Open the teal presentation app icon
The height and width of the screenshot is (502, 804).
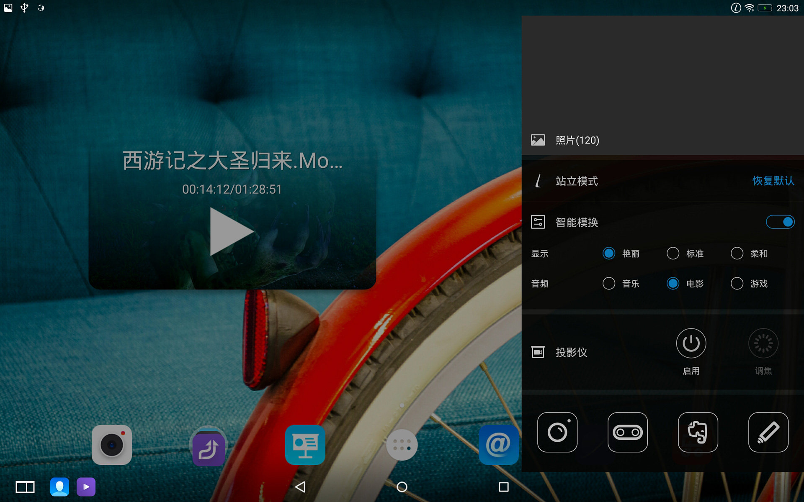(x=305, y=445)
